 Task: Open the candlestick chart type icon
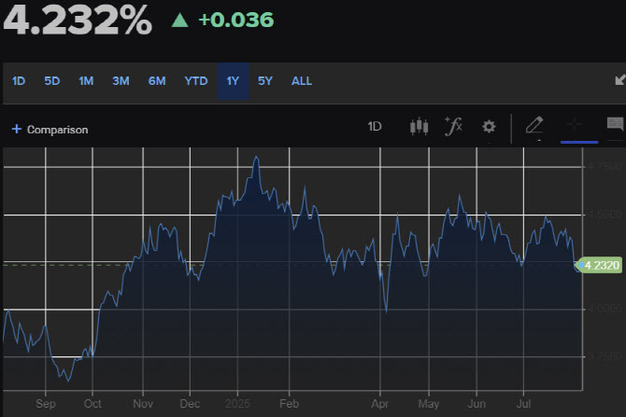[x=419, y=127]
